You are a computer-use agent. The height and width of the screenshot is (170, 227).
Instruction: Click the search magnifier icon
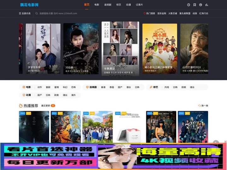tap(37, 13)
